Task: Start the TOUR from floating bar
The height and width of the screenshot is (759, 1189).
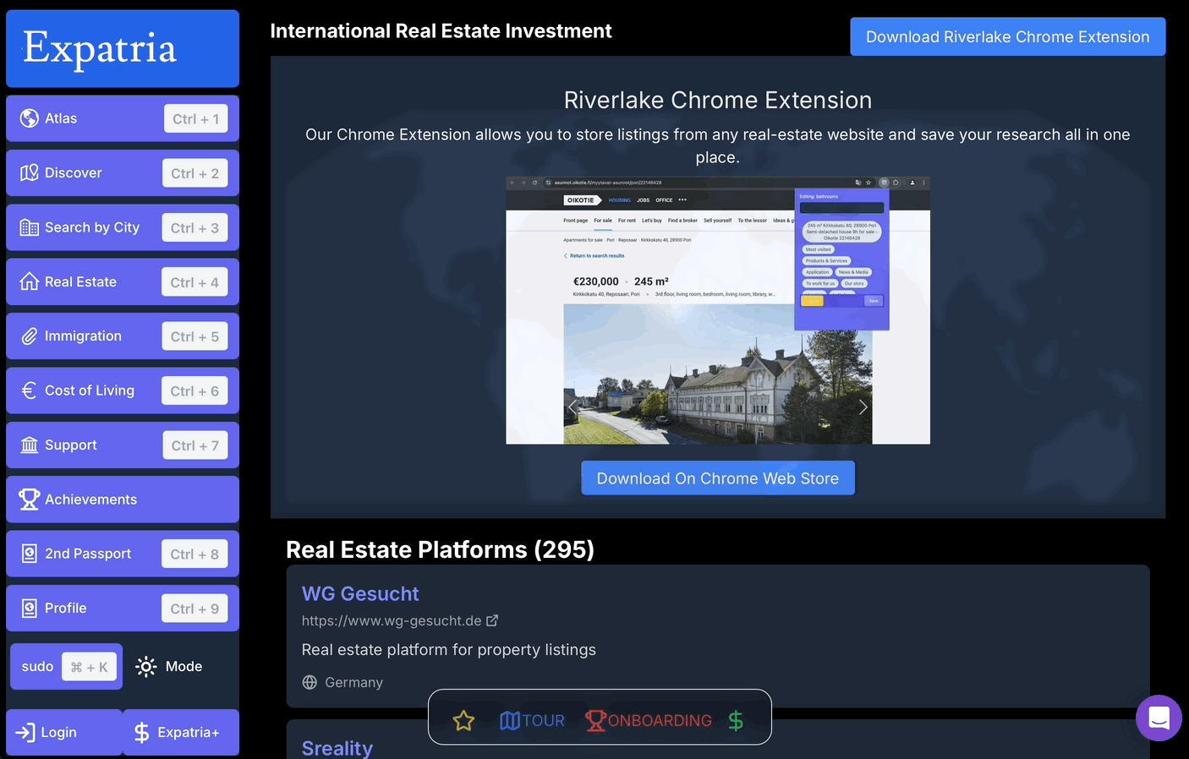Action: 532,721
